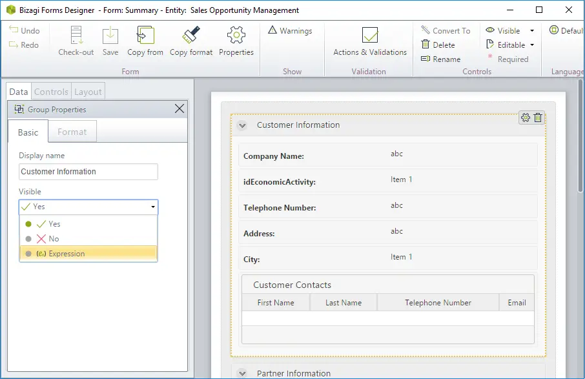The width and height of the screenshot is (585, 379).
Task: Delete Customer Information group via trash icon
Action: pyautogui.click(x=538, y=118)
